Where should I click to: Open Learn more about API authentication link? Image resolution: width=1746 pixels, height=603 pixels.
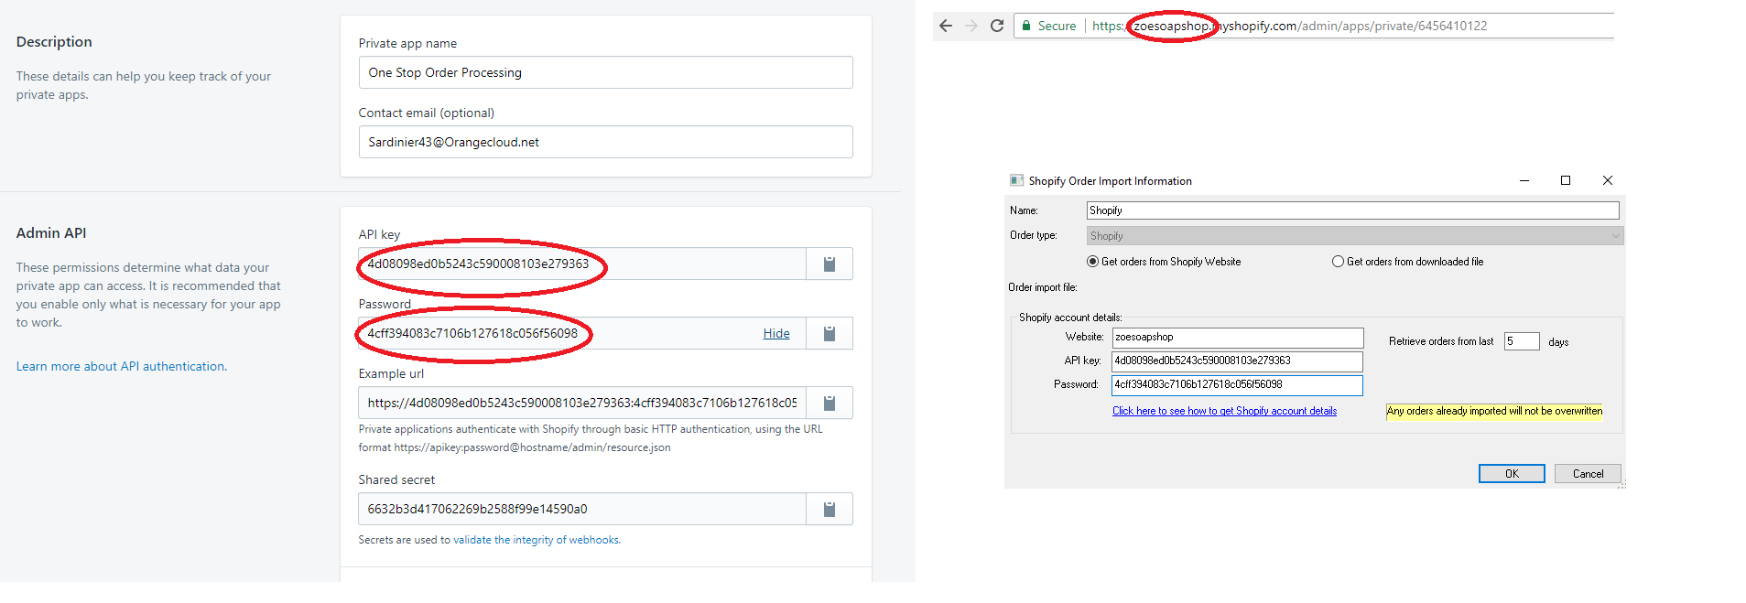(121, 366)
